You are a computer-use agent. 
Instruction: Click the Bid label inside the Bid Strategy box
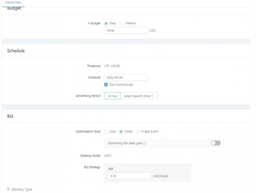111,169
